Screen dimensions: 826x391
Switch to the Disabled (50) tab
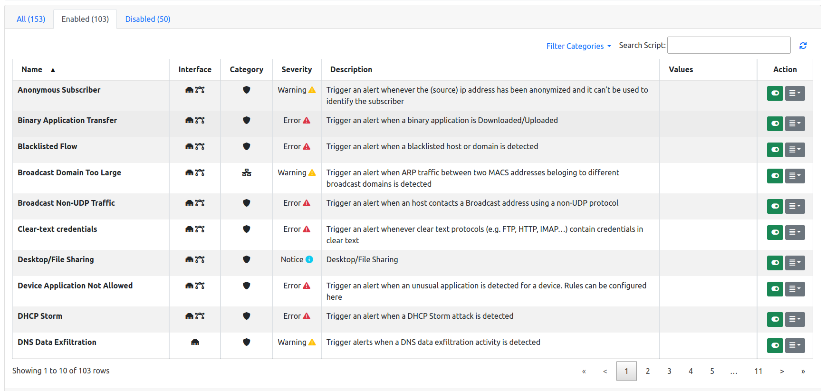[148, 19]
